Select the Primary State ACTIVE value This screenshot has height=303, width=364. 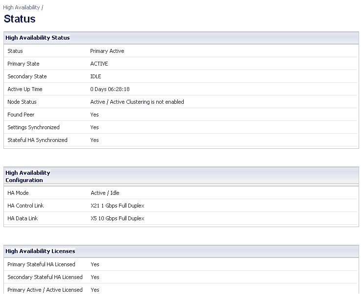(x=99, y=64)
